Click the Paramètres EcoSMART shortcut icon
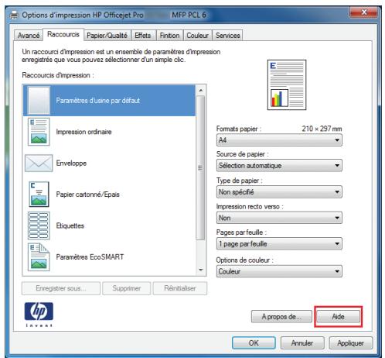The height and width of the screenshot is (358, 385). click(39, 257)
